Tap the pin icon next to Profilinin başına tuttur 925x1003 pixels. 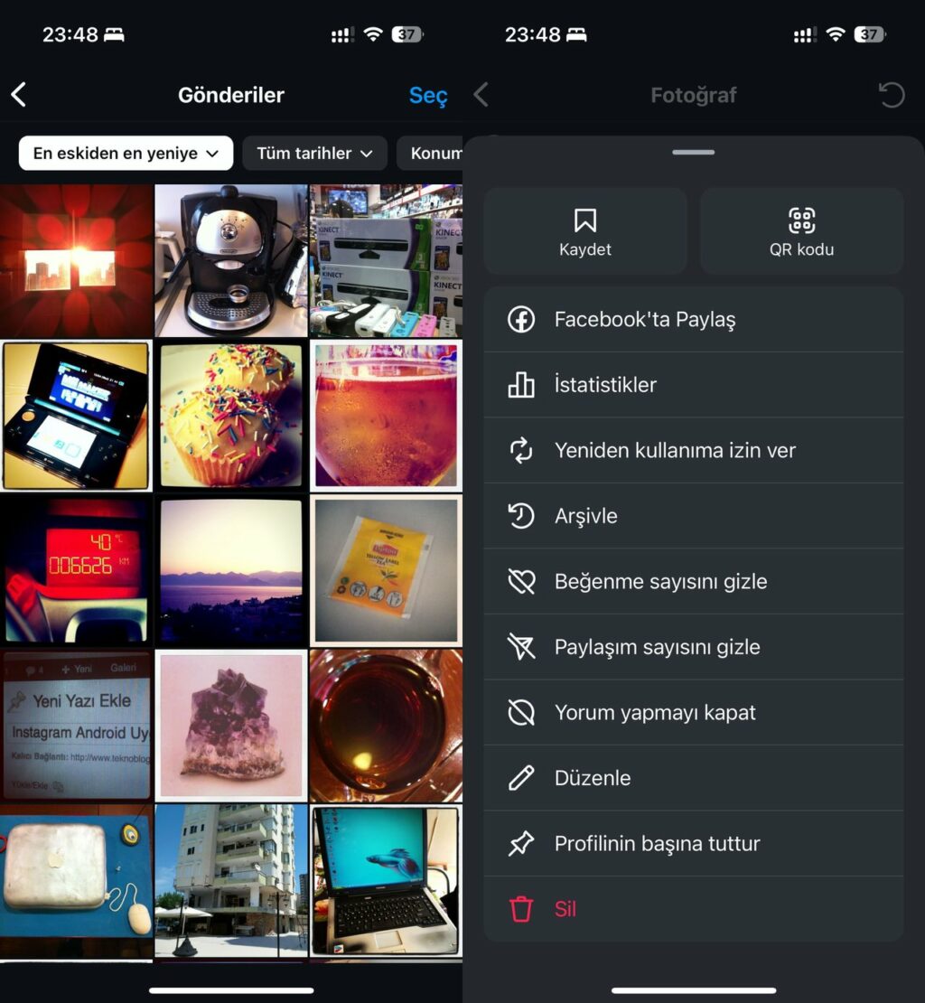point(520,843)
